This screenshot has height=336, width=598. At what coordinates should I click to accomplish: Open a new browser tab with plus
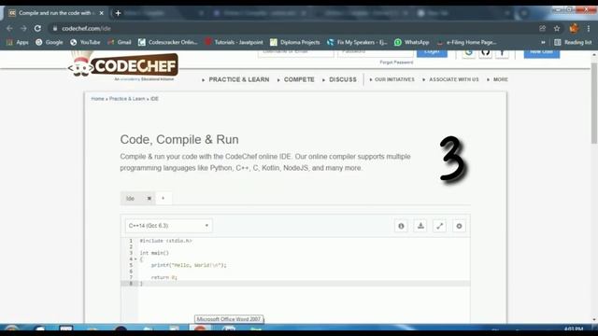click(x=118, y=13)
